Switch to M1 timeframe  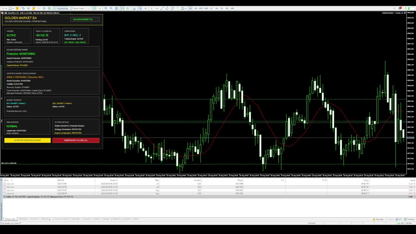click(x=191, y=8)
